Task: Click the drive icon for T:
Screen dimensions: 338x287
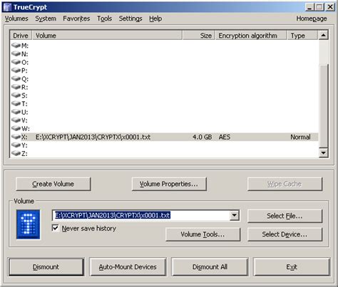Action: pyautogui.click(x=16, y=103)
